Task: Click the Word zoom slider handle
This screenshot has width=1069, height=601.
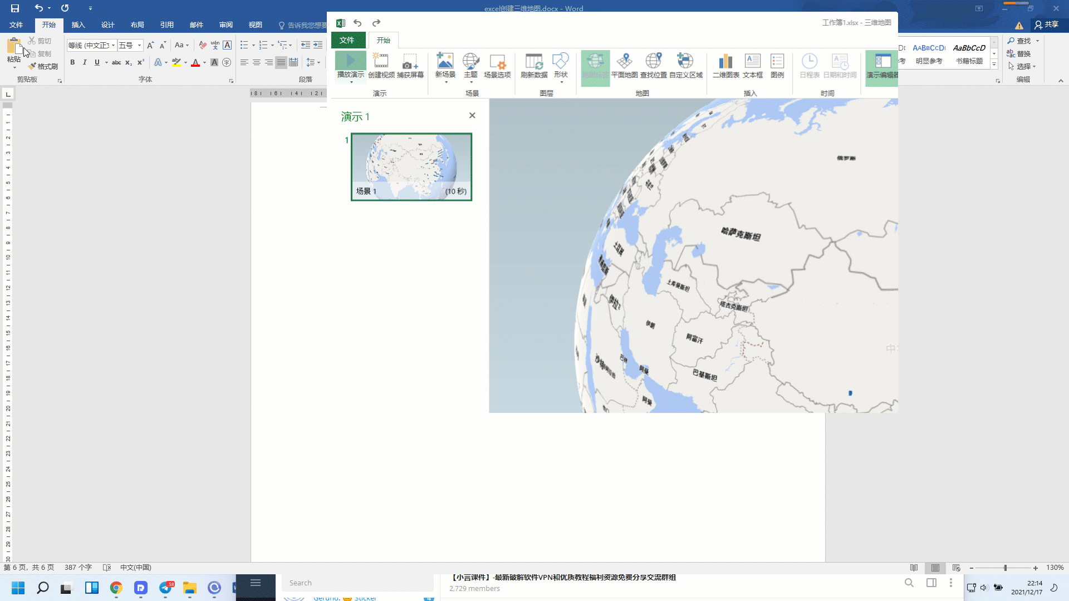Action: pyautogui.click(x=1005, y=568)
